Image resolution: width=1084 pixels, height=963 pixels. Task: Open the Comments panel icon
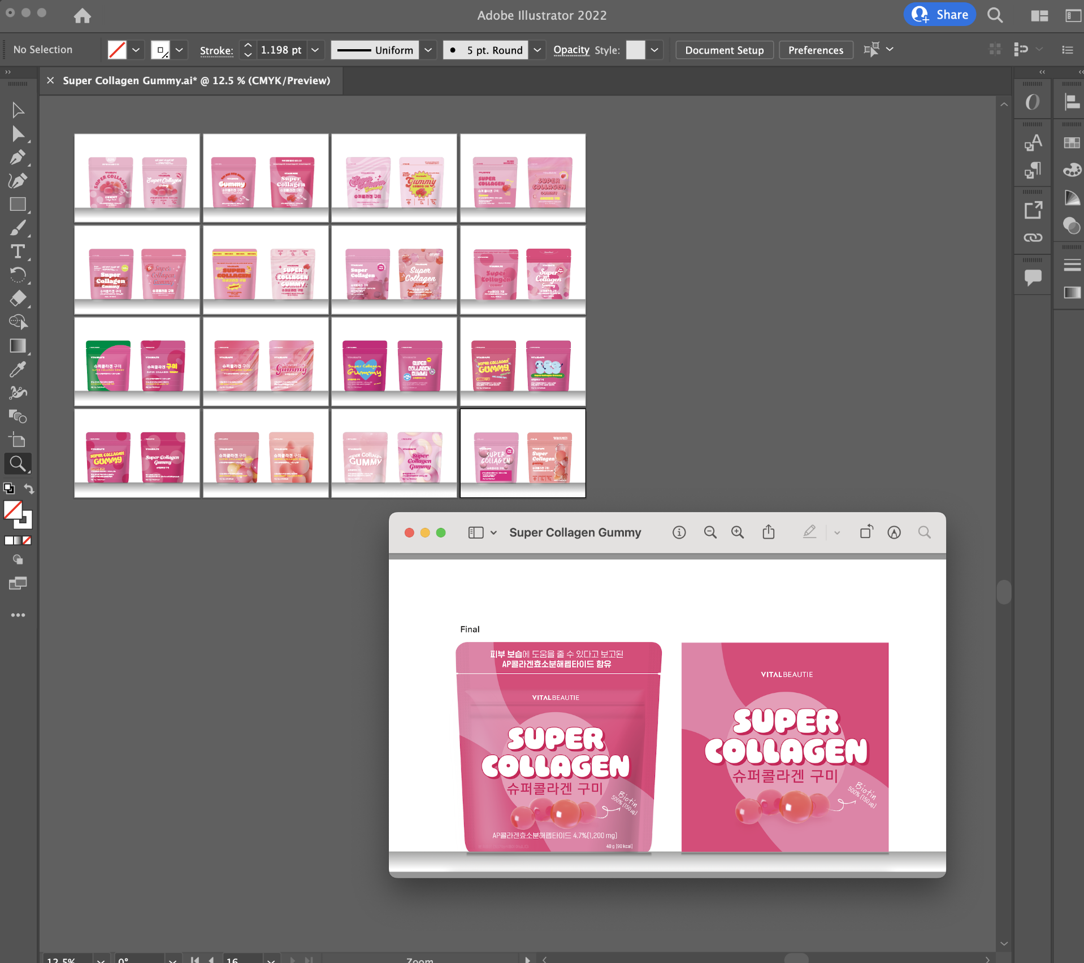coord(1033,277)
